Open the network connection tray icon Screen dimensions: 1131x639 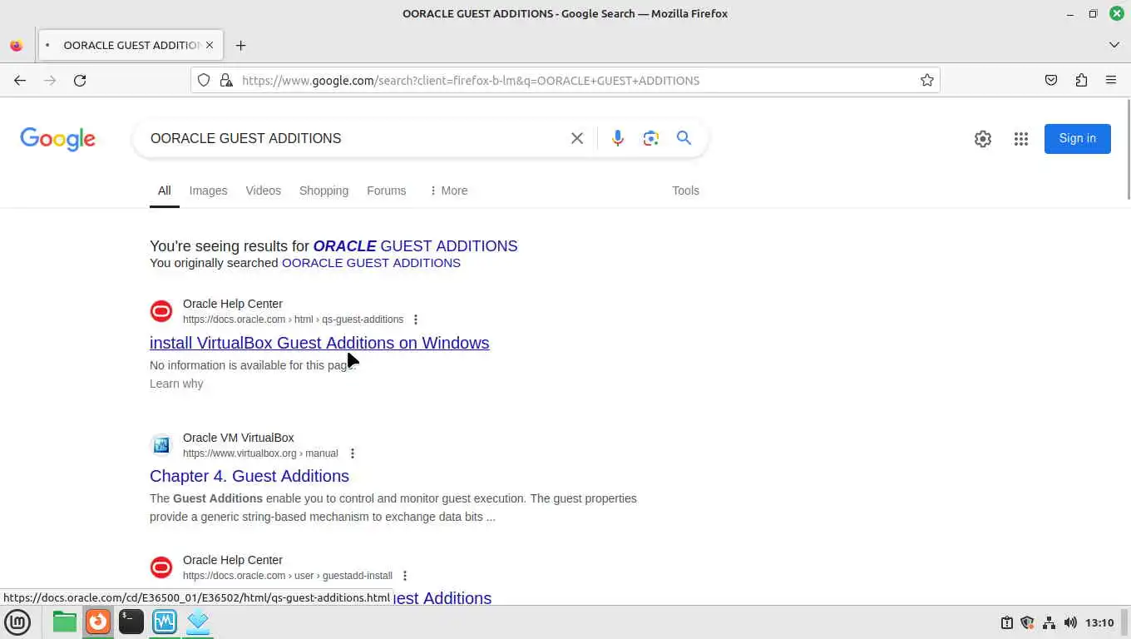(x=1049, y=622)
